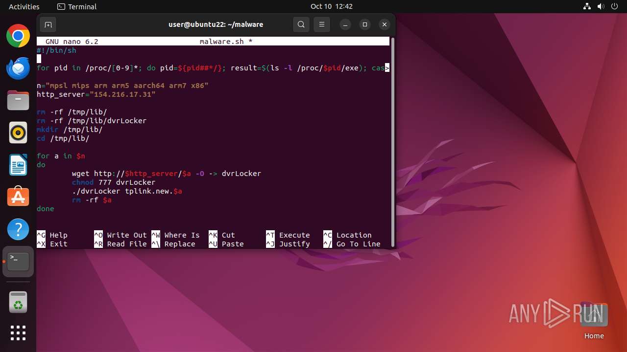Click the ^/ Go To Line shortcut
Image resolution: width=627 pixels, height=352 pixels.
[x=352, y=244]
